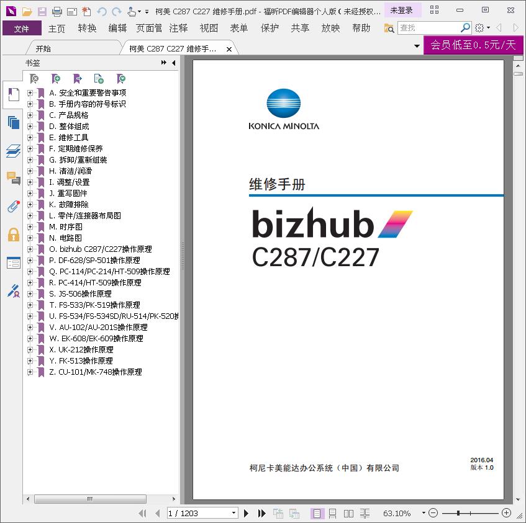This screenshot has width=526, height=523.
Task: Adjust the zoom slider handle
Action: (458, 513)
